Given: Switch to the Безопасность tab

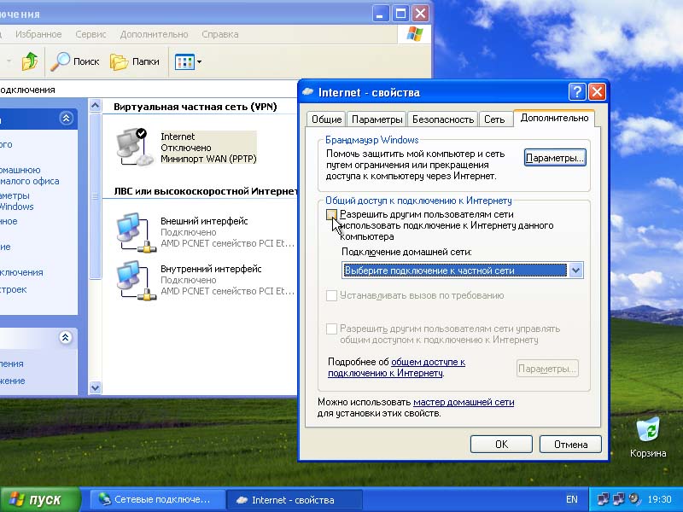Looking at the screenshot, I should coord(443,119).
